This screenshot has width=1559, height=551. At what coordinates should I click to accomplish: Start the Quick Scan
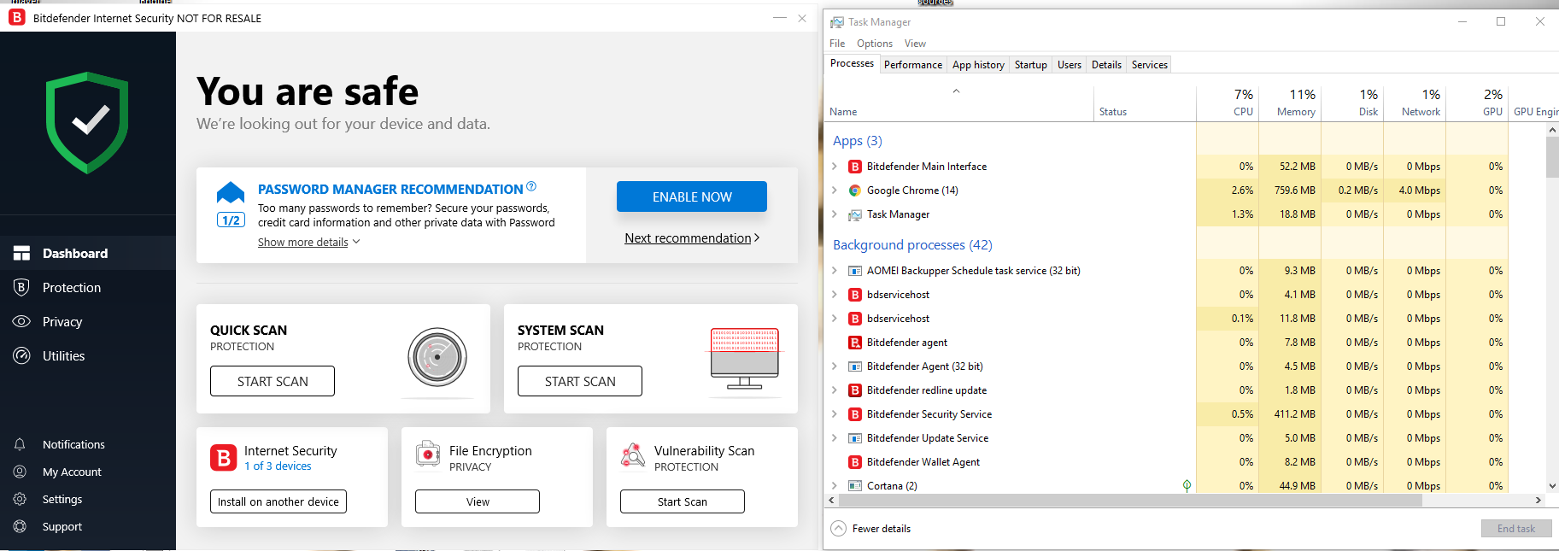[x=273, y=381]
